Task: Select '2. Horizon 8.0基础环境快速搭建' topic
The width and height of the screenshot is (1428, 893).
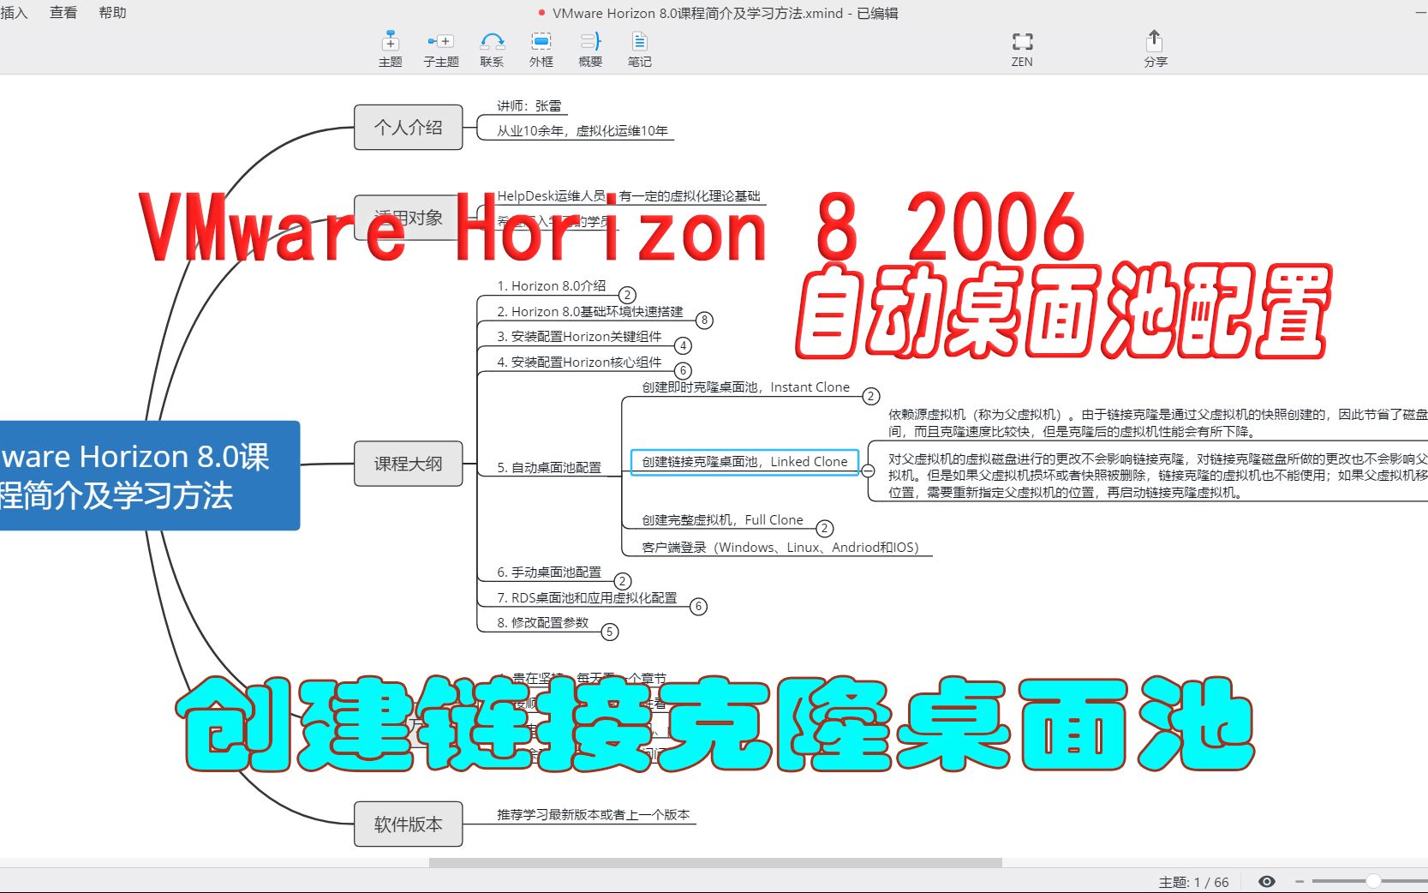Action: click(590, 312)
